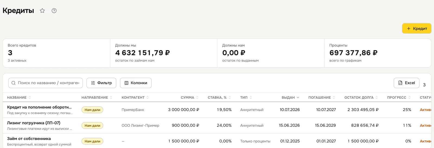This screenshot has width=434, height=148.
Task: Focus the search by name field
Action: (45, 83)
